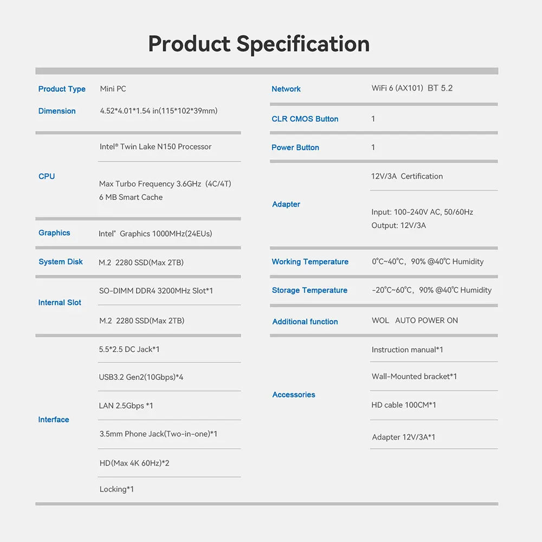Select the System Disk label
Screen dimensions: 542x542
[61, 262]
